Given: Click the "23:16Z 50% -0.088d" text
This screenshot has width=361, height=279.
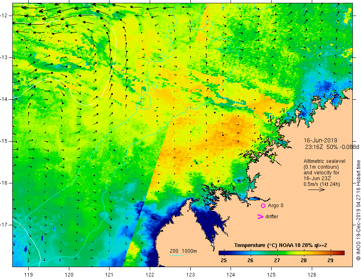Looking at the screenshot, I should click(x=332, y=147).
